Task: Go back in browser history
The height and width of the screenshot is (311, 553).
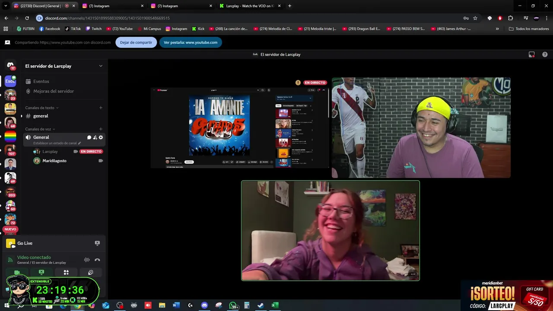Action: pyautogui.click(x=6, y=18)
